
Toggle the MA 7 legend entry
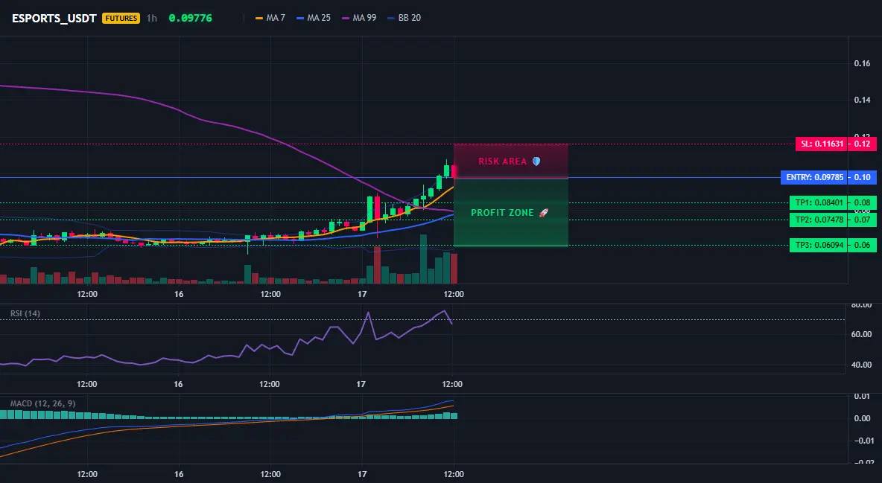270,18
